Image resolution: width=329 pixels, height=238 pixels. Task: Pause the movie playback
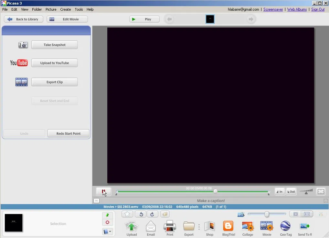pyautogui.click(x=103, y=192)
